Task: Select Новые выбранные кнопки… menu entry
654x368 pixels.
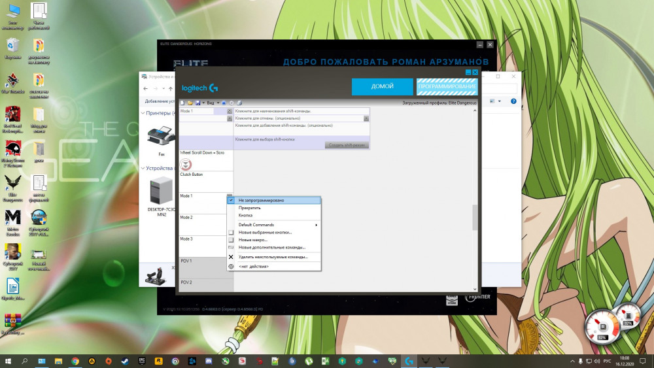Action: (x=274, y=232)
